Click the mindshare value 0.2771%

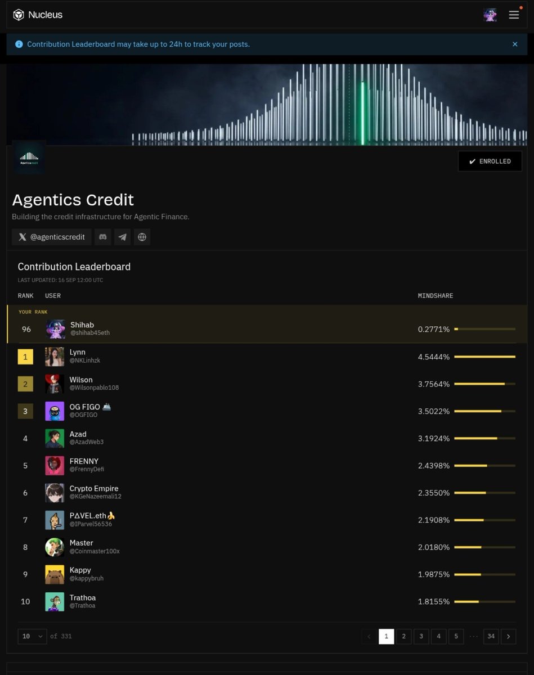434,329
